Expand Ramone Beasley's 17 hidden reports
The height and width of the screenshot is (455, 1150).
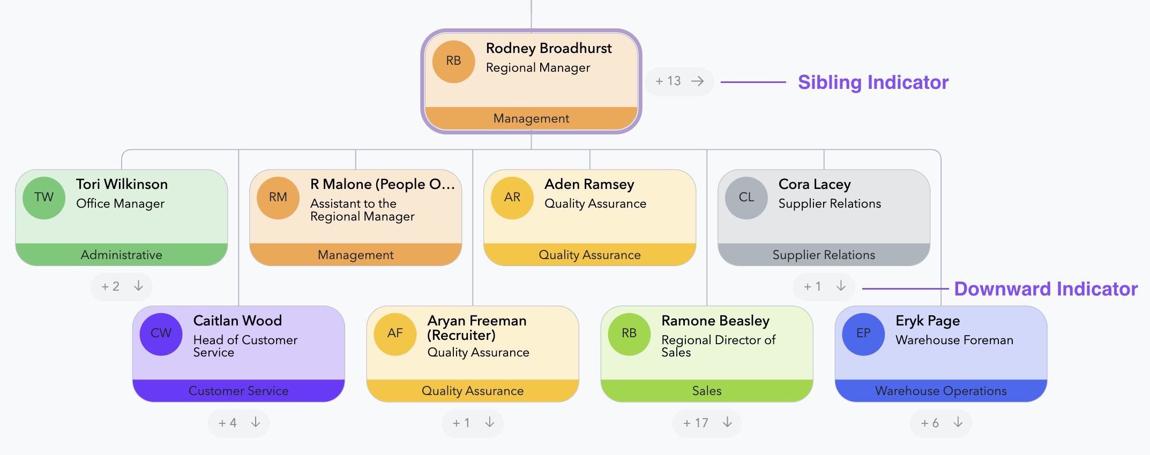click(x=706, y=423)
